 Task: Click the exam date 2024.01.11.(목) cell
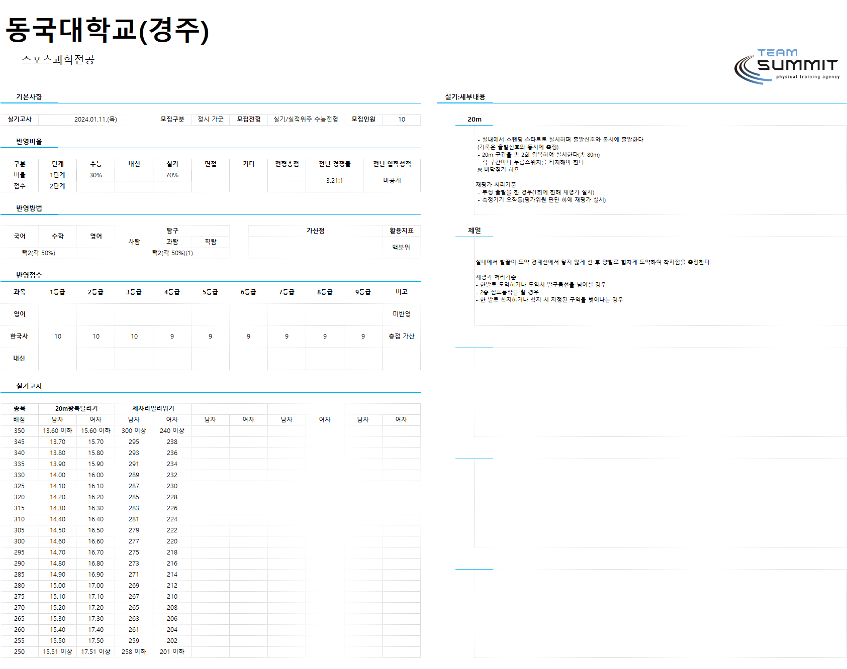coord(96,120)
